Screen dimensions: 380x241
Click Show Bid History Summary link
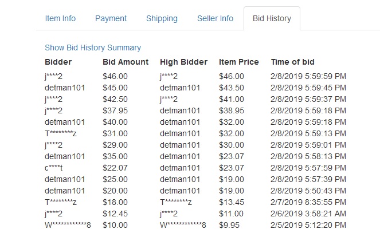[x=93, y=48]
